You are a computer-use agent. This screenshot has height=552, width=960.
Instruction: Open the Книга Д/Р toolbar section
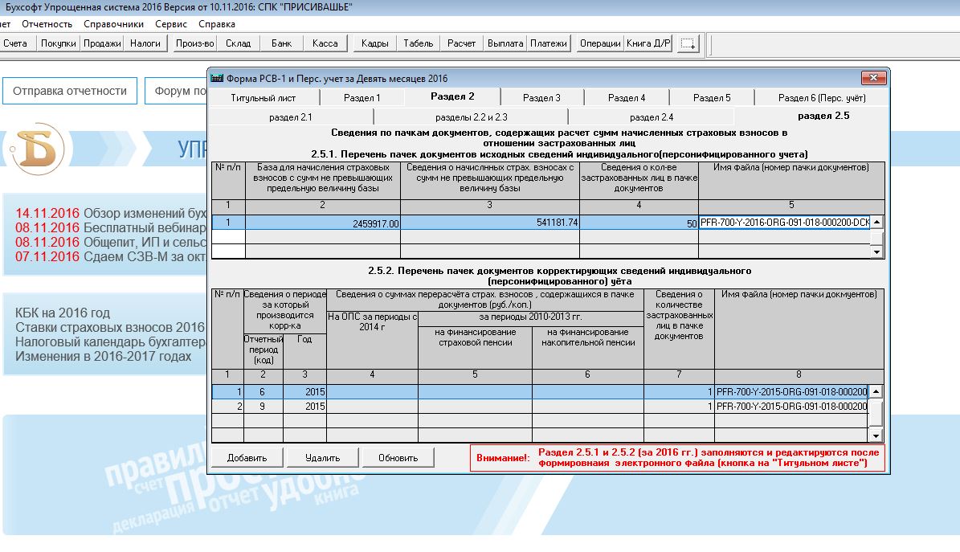[x=648, y=43]
